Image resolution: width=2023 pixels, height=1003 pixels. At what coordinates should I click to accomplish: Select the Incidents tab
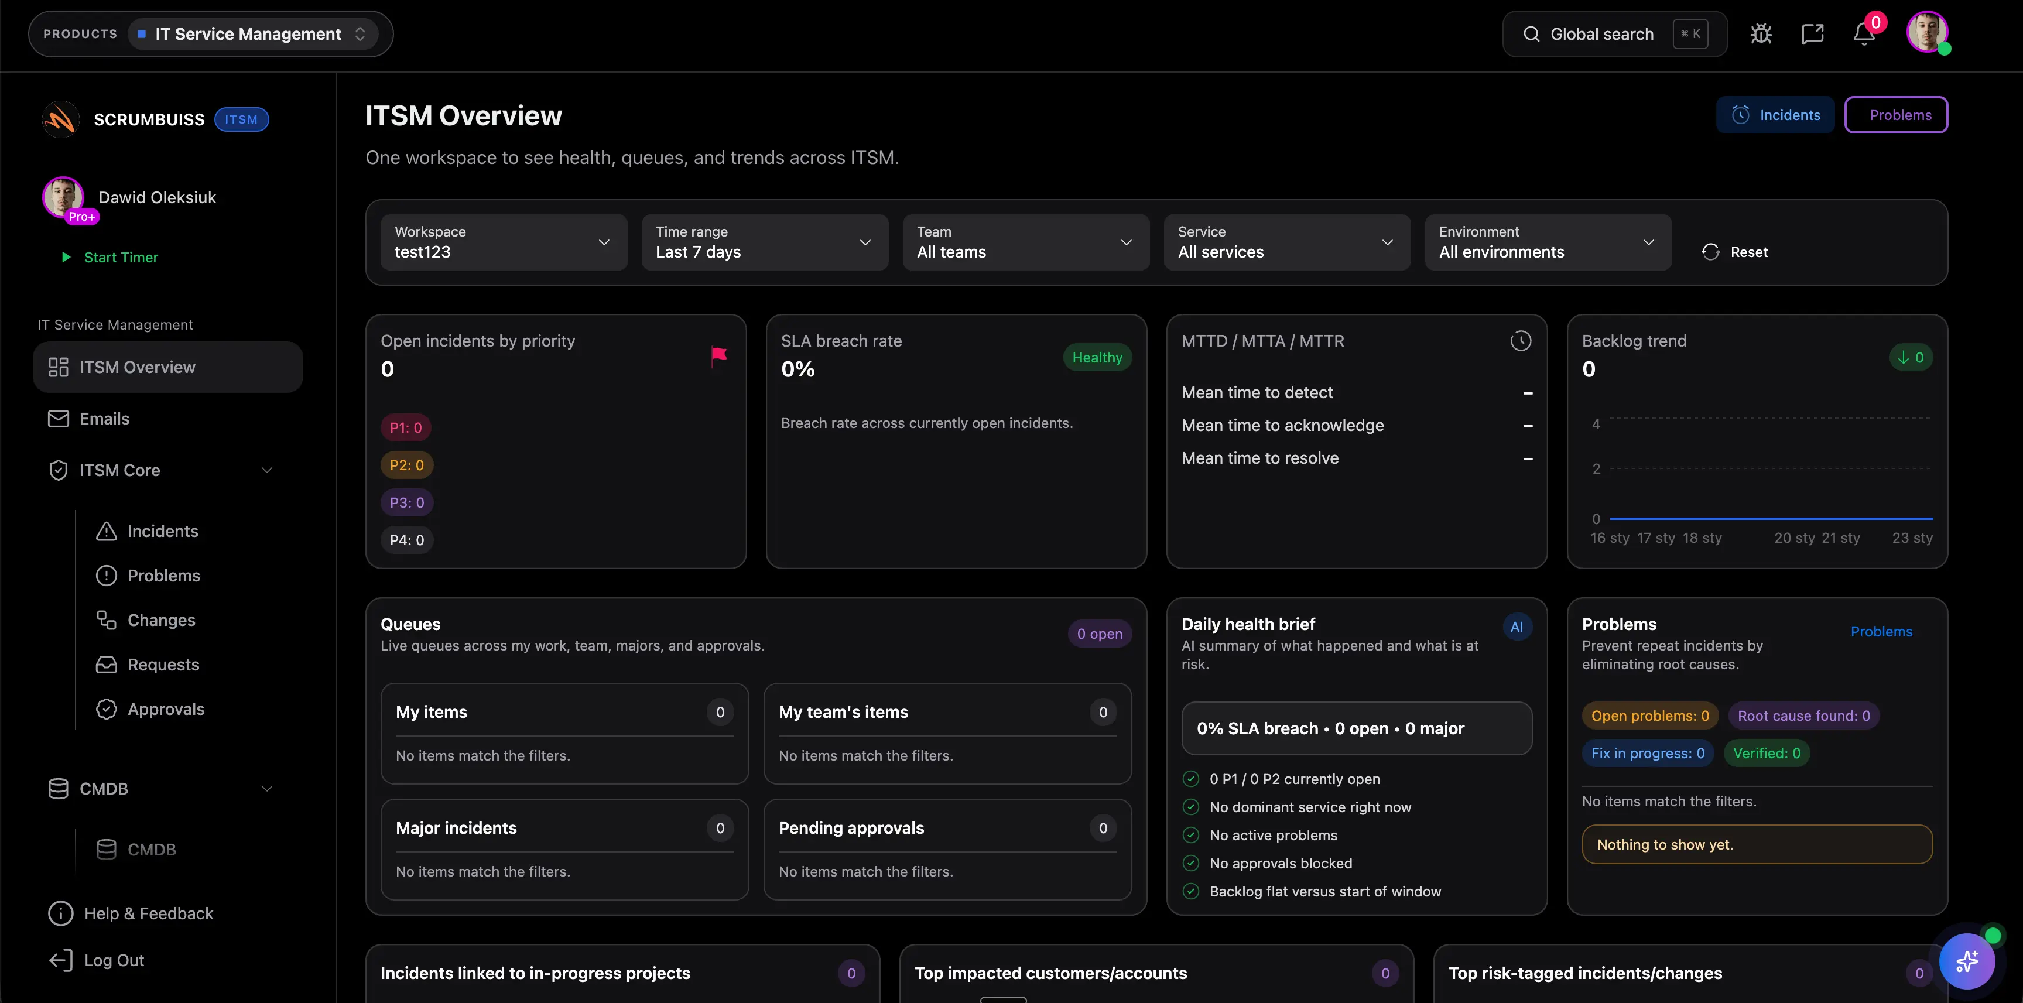pyautogui.click(x=1776, y=114)
